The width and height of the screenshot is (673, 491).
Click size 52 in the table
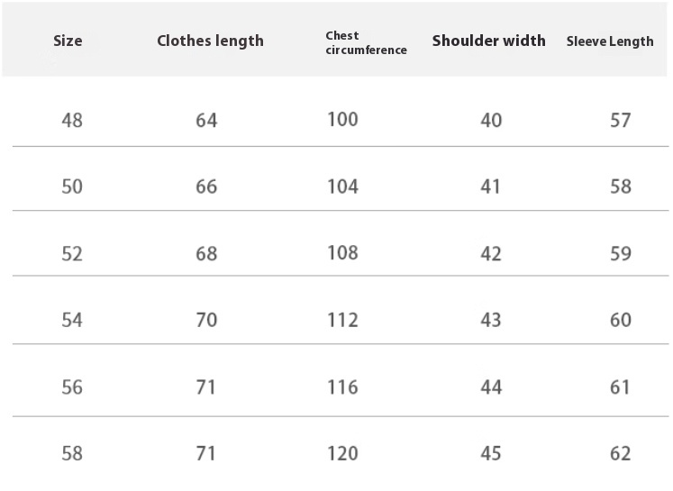click(72, 254)
